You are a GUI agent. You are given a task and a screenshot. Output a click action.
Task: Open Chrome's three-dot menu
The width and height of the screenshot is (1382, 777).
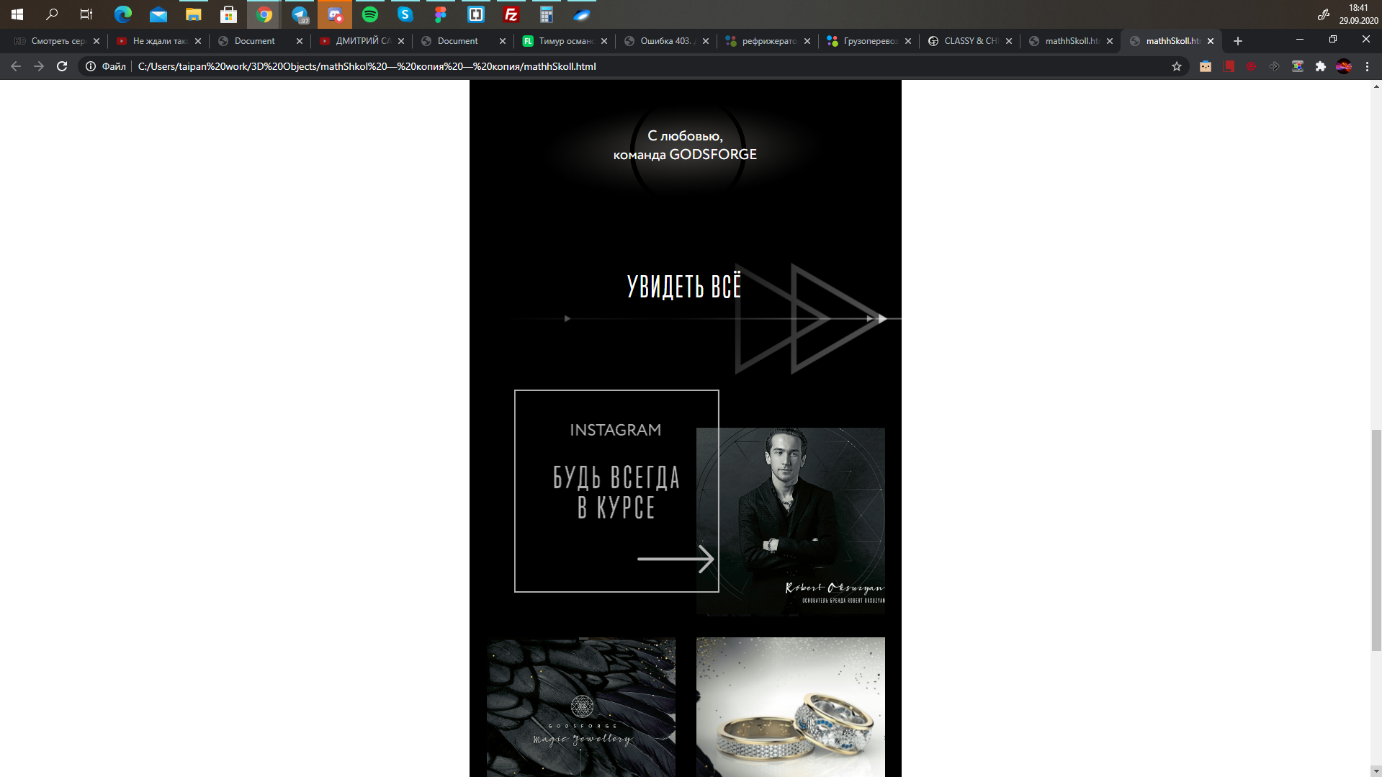click(x=1367, y=66)
